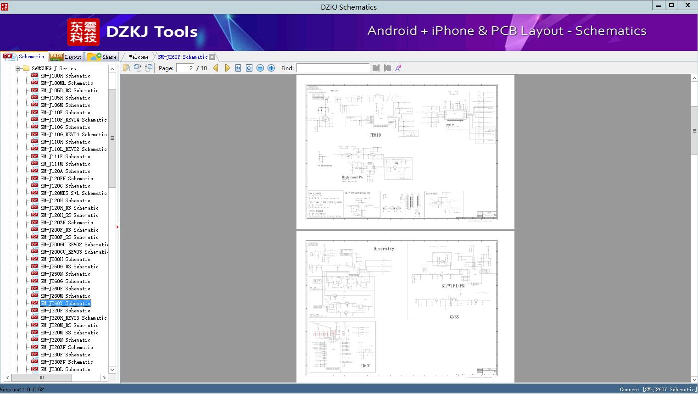Open SM_J111F Schematic file
Image resolution: width=698 pixels, height=394 pixels.
tap(65, 156)
